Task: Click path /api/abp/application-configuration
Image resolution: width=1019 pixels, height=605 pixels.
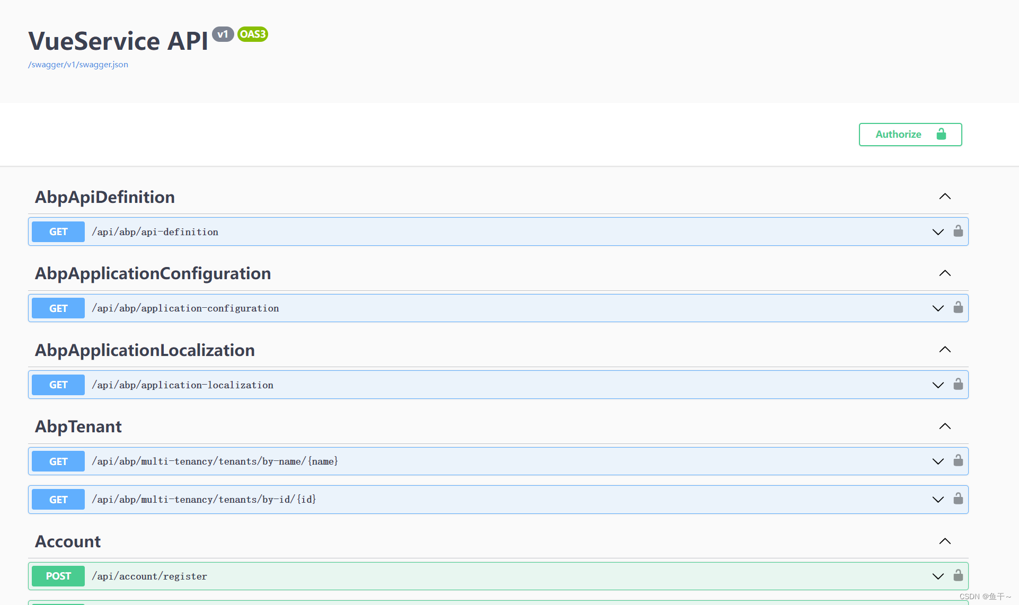Action: tap(185, 308)
